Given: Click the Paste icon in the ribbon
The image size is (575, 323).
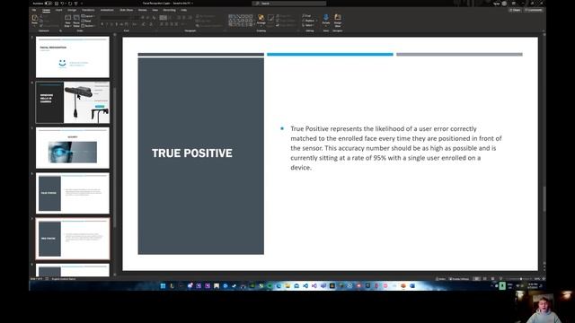Looking at the screenshot, I should coord(35,19).
